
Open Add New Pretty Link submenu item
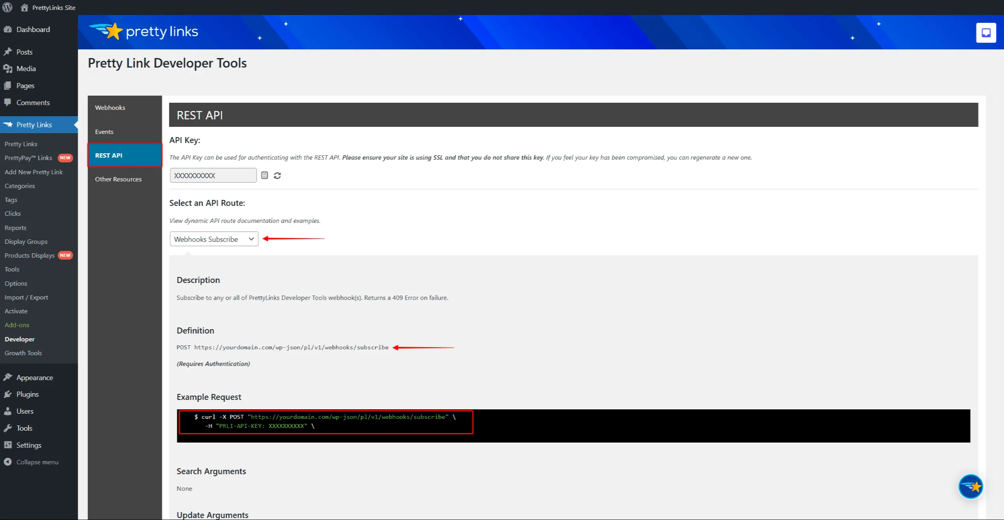(x=34, y=172)
